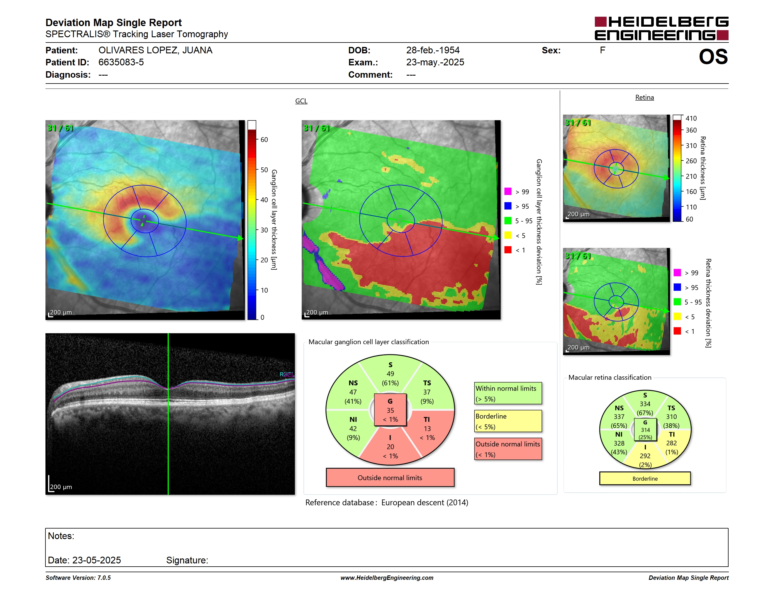Image resolution: width=774 pixels, height=598 pixels.
Task: Click the G 35 center sector of GCL chart
Action: (x=390, y=410)
